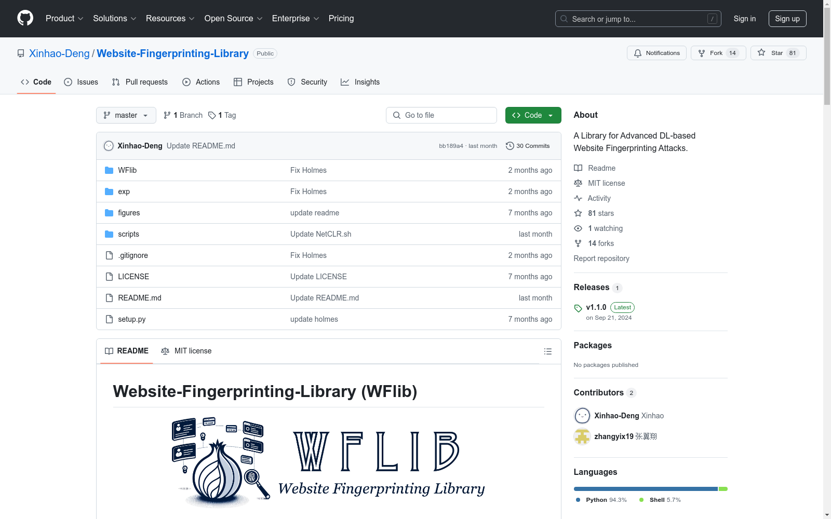Click the Activity pulse icon
The image size is (831, 519).
click(x=578, y=198)
